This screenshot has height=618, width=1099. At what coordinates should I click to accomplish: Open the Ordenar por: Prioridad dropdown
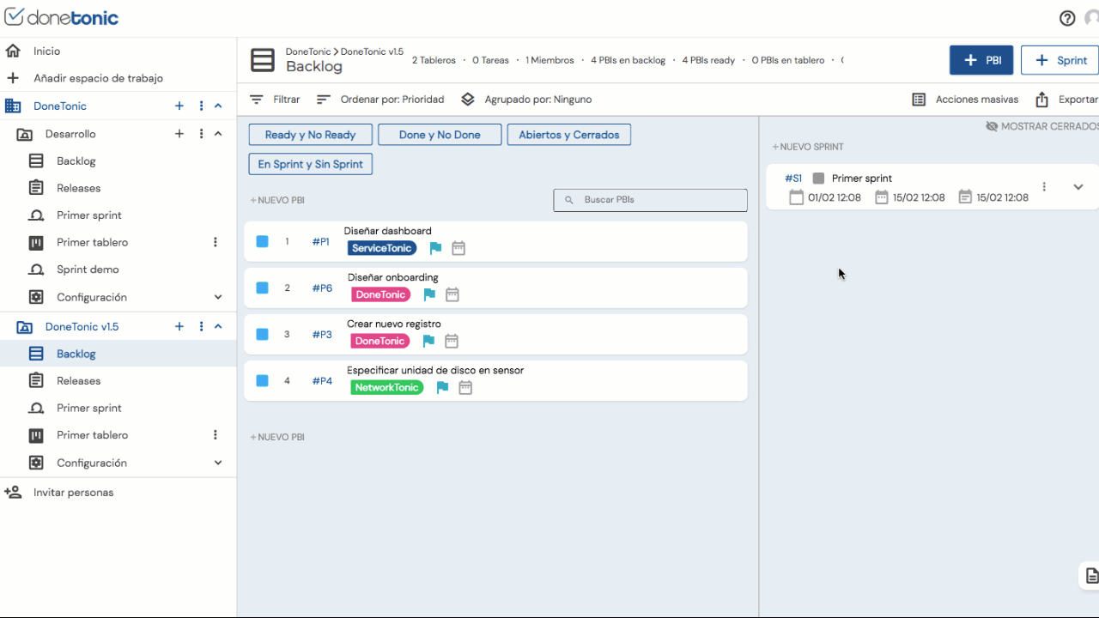point(380,100)
